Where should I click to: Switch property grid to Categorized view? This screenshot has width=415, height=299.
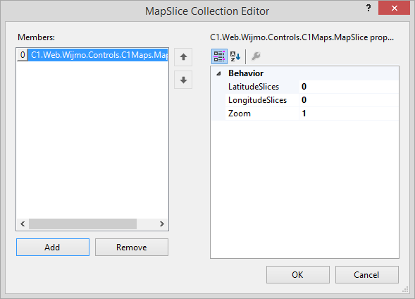click(x=219, y=56)
